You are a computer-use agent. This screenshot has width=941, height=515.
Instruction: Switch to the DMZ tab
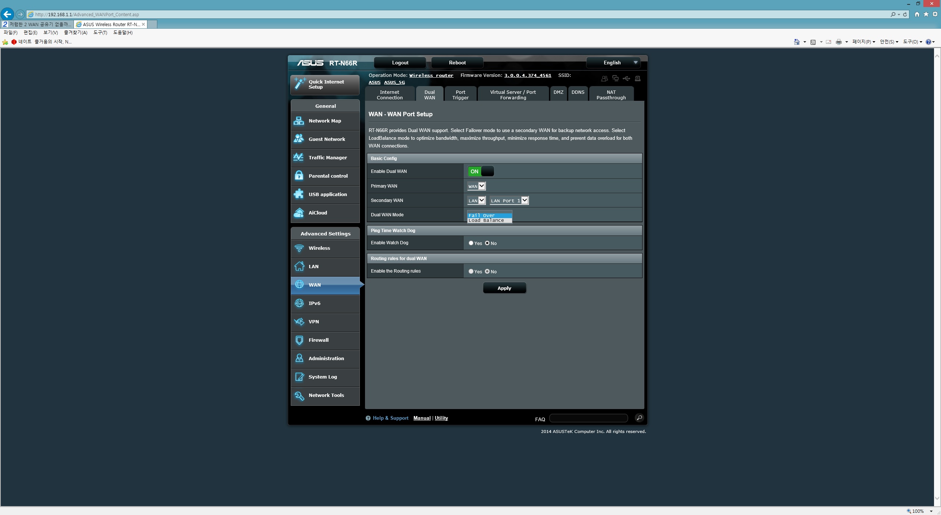tap(558, 93)
